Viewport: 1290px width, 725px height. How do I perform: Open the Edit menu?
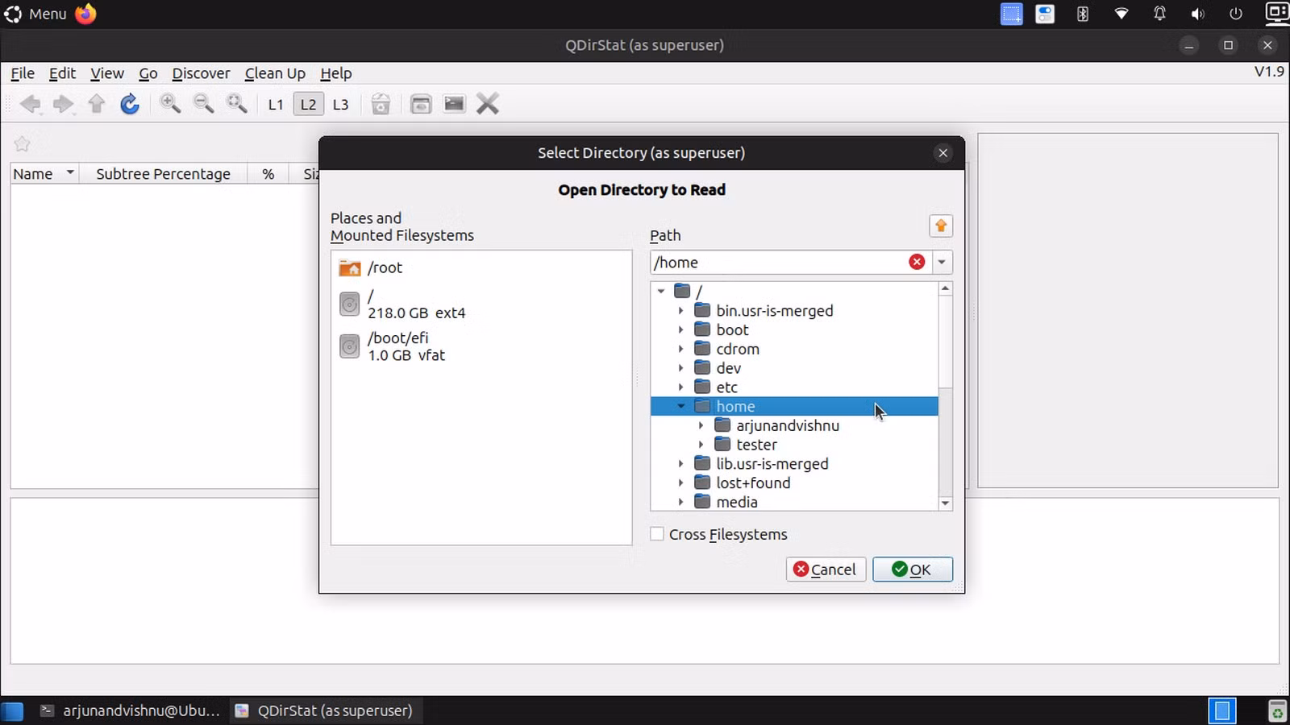pos(62,73)
